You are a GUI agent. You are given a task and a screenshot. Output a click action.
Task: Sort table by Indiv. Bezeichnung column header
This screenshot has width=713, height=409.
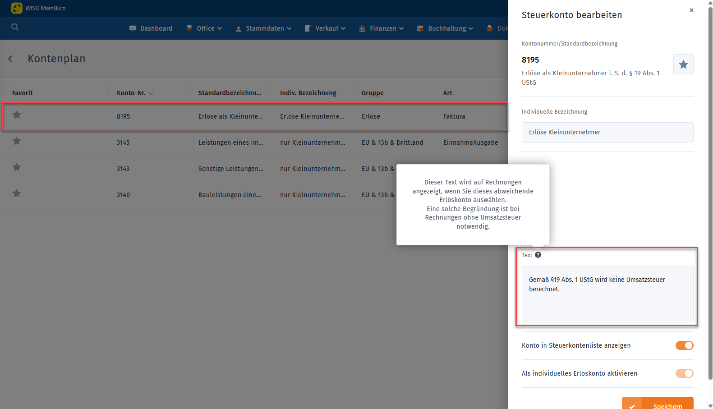click(308, 93)
